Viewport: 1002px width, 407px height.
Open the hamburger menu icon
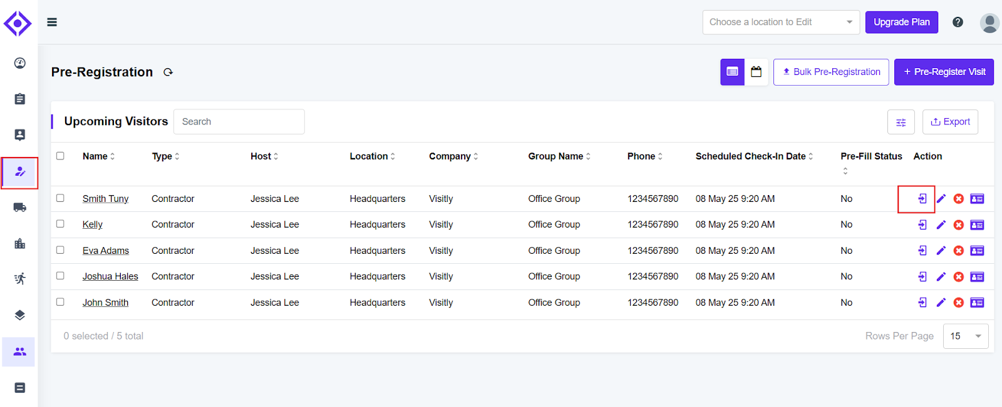point(52,22)
